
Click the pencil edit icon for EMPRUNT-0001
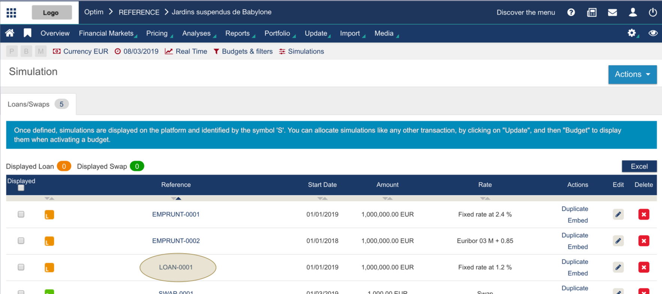coord(618,215)
